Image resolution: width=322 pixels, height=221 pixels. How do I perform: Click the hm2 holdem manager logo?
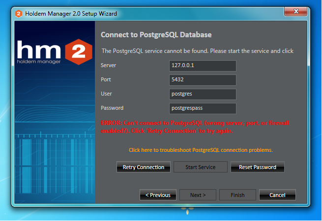[x=55, y=52]
